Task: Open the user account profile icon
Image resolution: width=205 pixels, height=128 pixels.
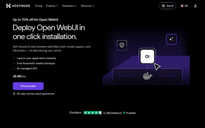Action: tap(195, 6)
